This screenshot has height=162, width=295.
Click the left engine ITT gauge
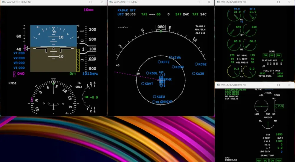[234, 30]
